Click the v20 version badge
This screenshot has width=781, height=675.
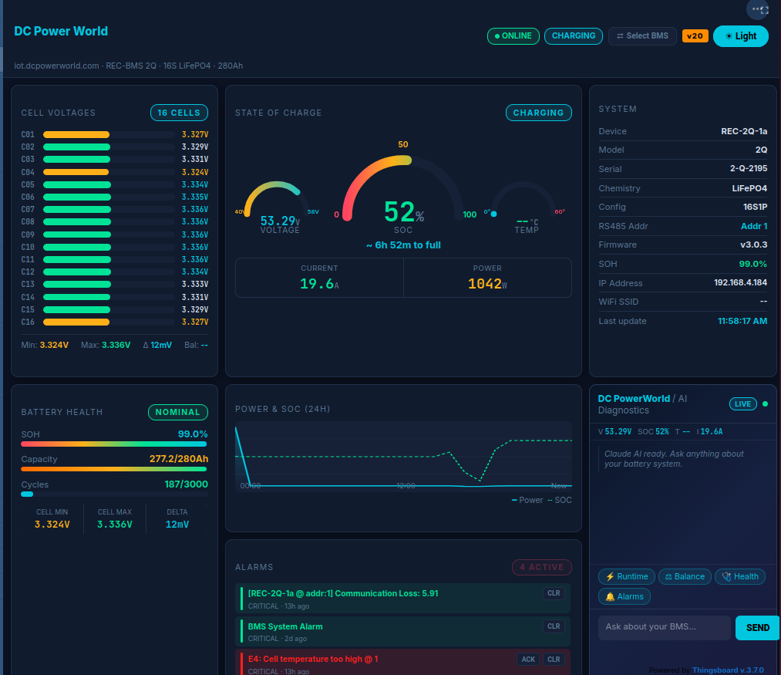point(695,36)
